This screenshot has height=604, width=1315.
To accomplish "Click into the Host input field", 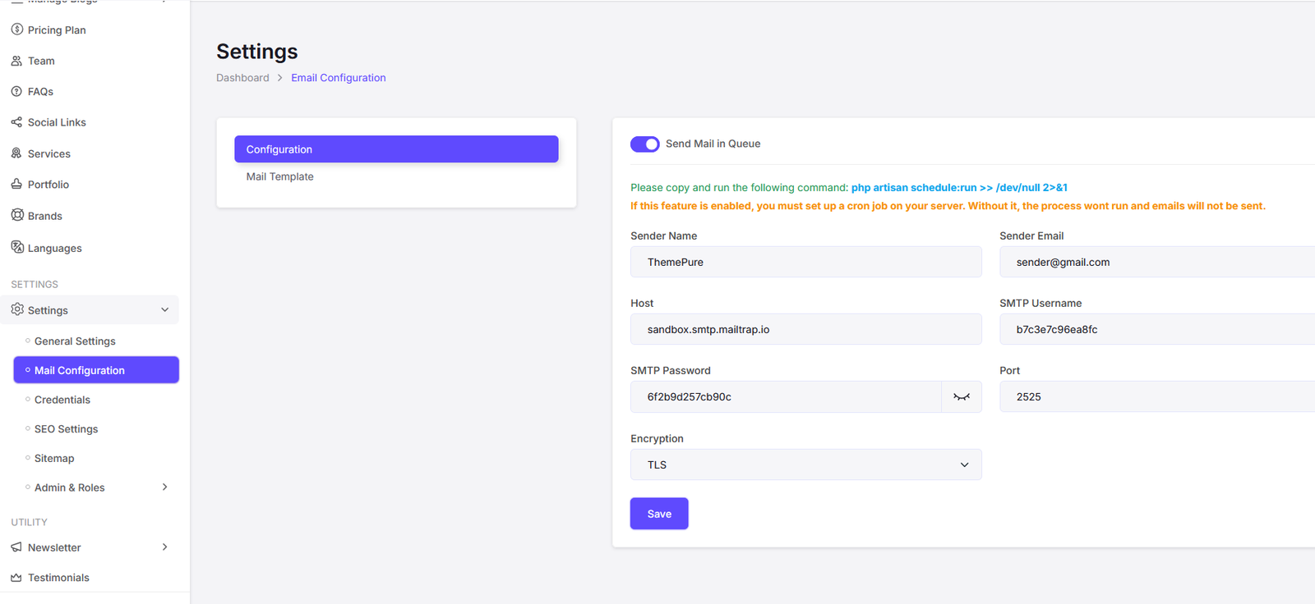I will click(x=805, y=330).
